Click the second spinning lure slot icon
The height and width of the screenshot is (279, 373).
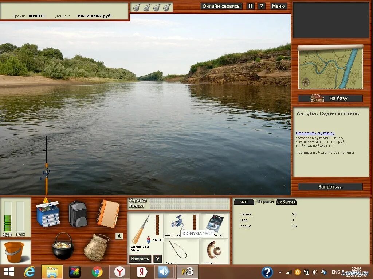pyautogui.click(x=147, y=7)
